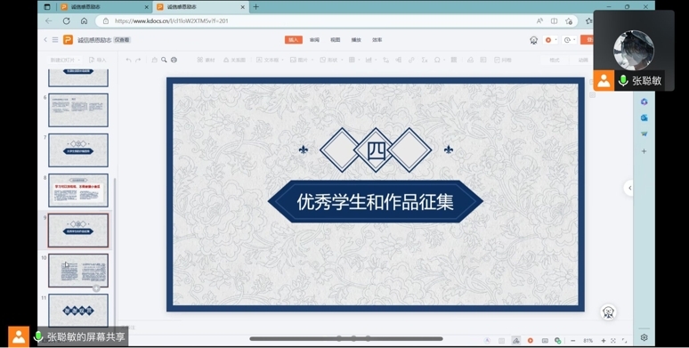Image resolution: width=689 pixels, height=348 pixels.
Task: Click the 仅查看 view-only badge
Action: [x=122, y=39]
